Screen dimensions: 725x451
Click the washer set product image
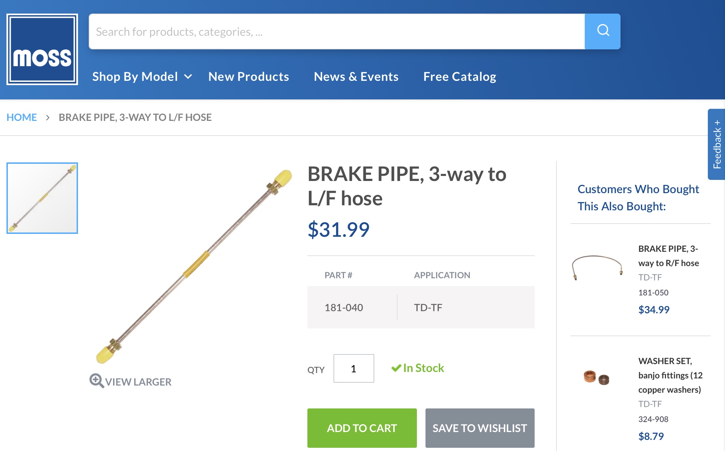tap(596, 378)
